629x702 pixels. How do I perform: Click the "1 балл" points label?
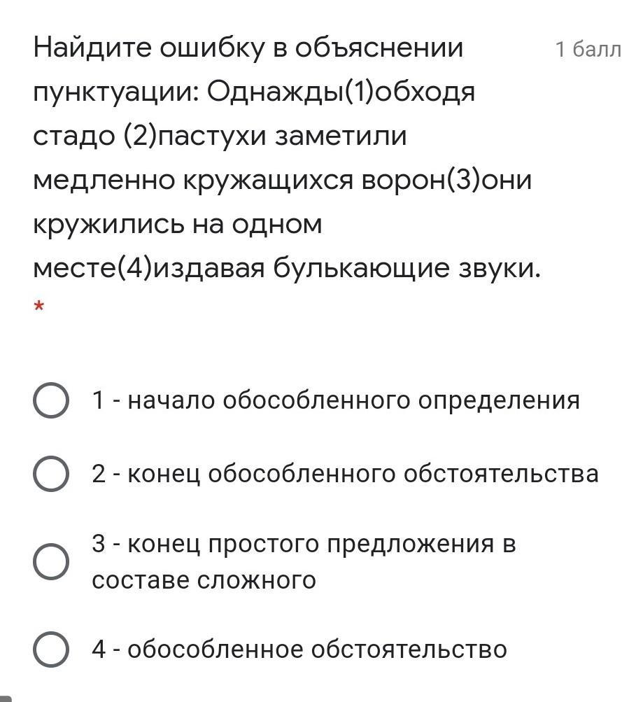(588, 50)
